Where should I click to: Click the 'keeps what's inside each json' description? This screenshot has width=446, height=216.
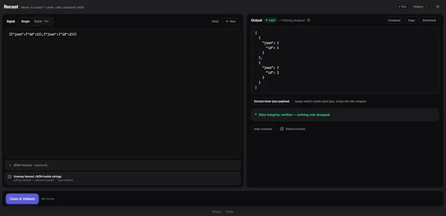tap(331, 102)
